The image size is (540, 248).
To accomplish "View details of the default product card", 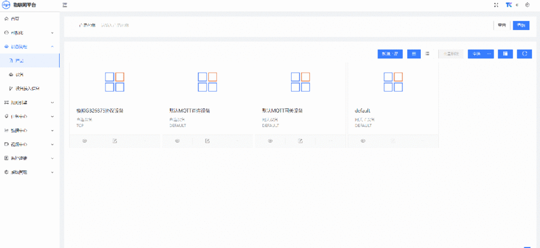I will point(363,141).
